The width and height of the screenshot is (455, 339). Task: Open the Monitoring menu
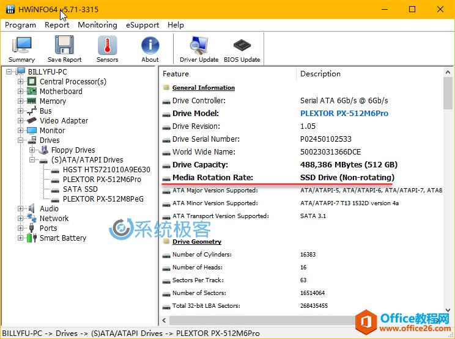97,25
